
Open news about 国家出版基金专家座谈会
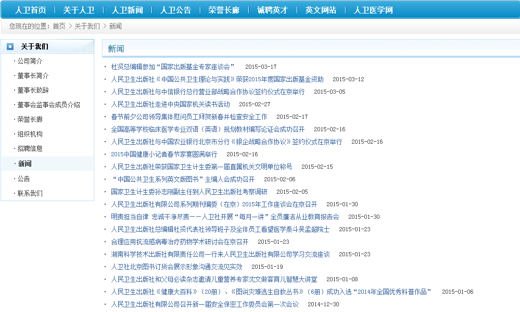click(173, 67)
